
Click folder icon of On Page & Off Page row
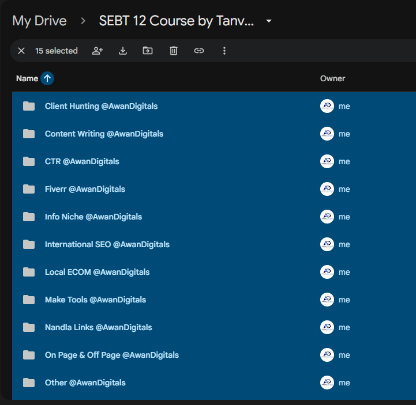click(29, 355)
